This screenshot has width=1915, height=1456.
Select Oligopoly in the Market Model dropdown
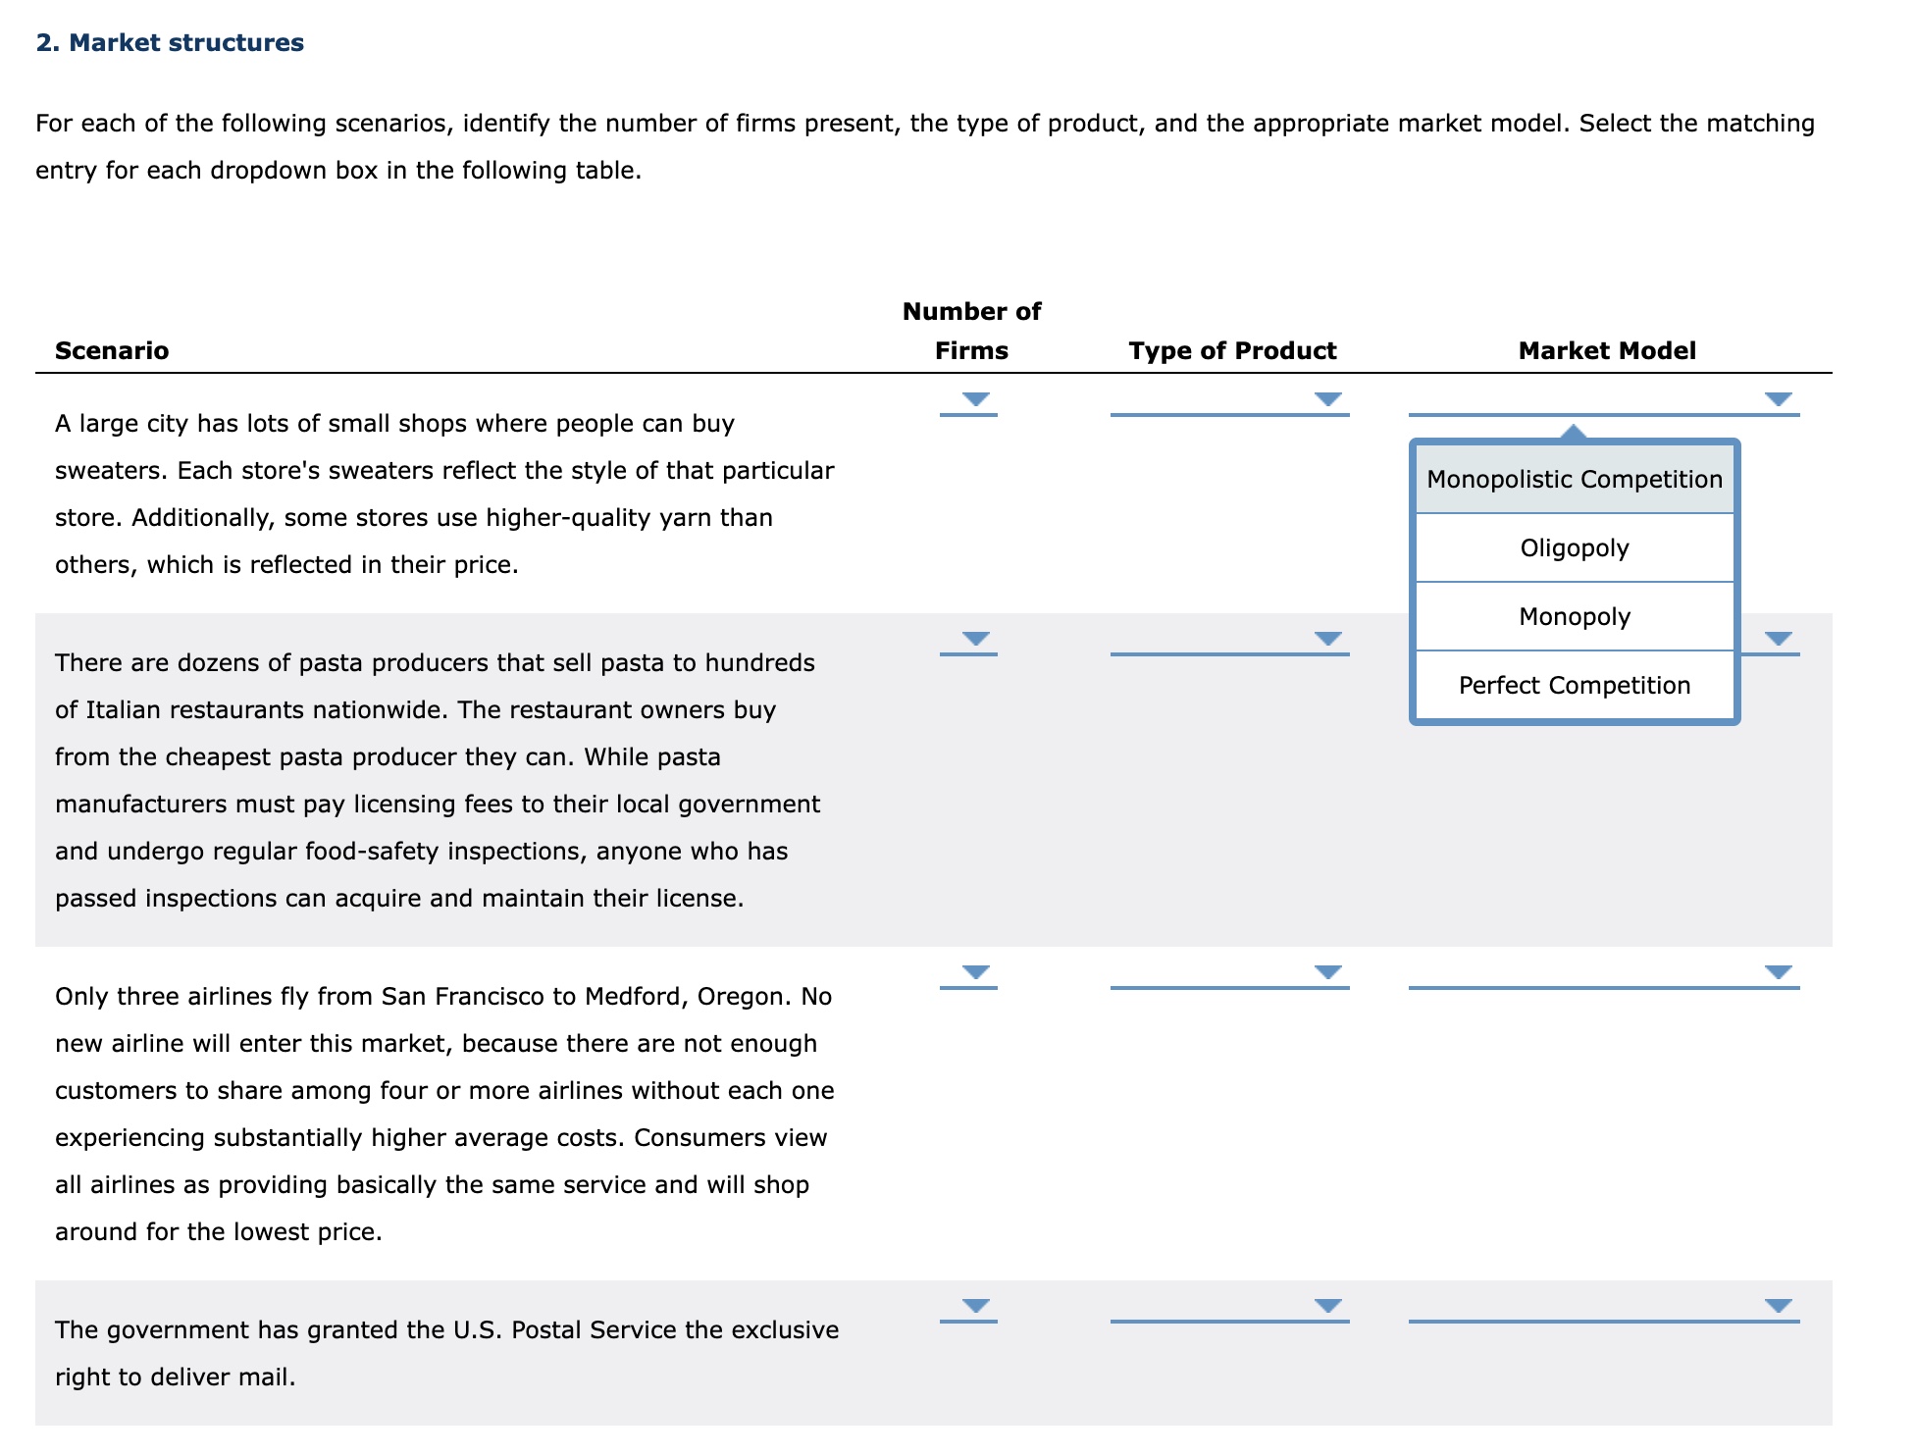[1573, 548]
